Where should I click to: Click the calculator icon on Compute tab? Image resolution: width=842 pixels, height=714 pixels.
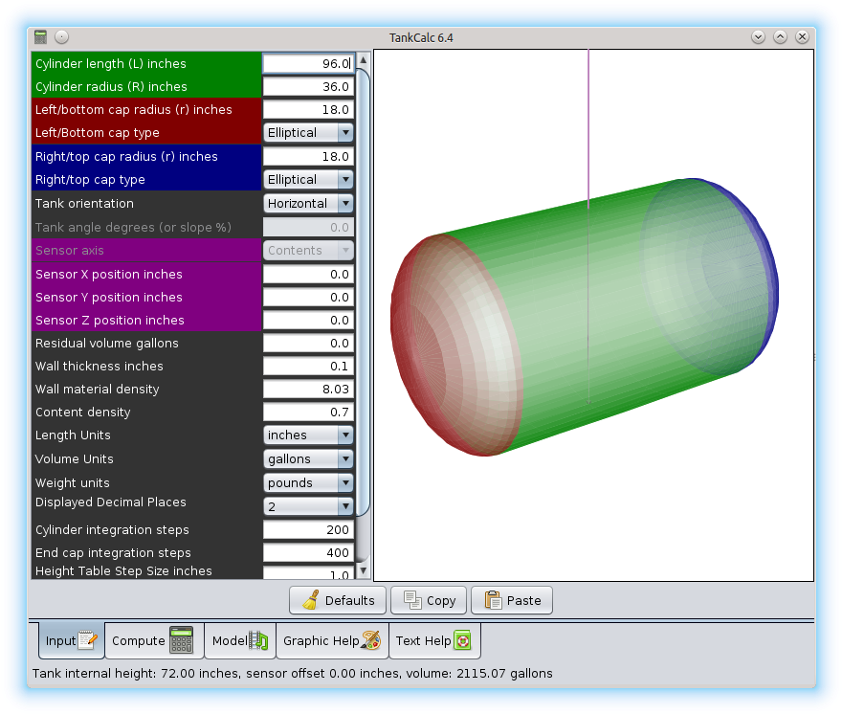click(x=181, y=640)
